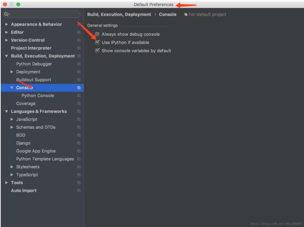Click the project-level icon beside Auto Import
This screenshot has width=304, height=227.
click(79, 191)
